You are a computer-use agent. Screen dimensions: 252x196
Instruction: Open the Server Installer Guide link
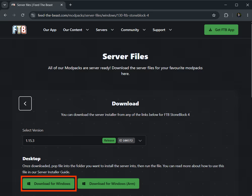[x=54, y=172]
